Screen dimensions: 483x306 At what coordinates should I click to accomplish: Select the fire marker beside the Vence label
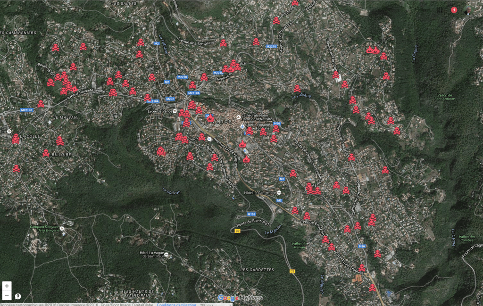tap(210, 118)
